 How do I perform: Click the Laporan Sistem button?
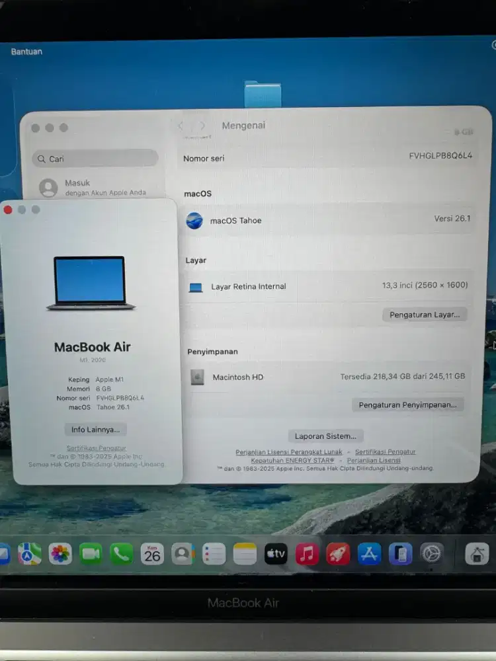click(325, 436)
